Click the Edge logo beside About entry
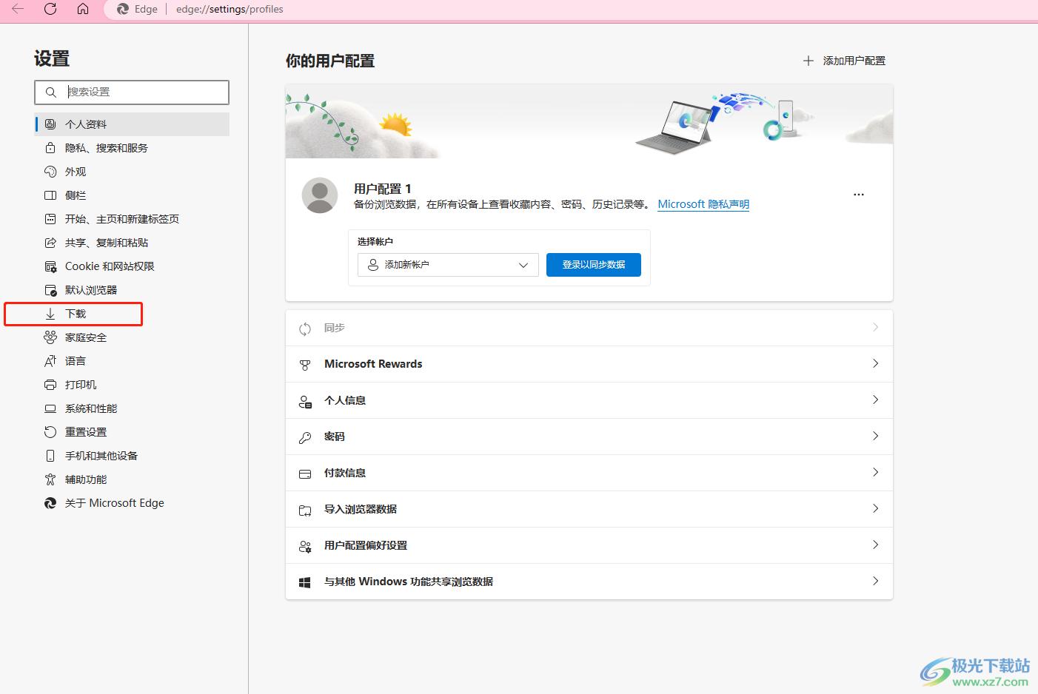 (x=50, y=503)
